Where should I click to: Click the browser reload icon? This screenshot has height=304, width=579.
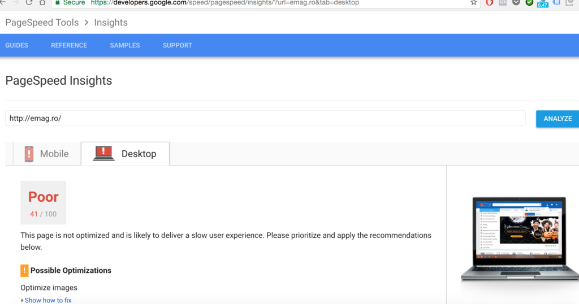(28, 3)
